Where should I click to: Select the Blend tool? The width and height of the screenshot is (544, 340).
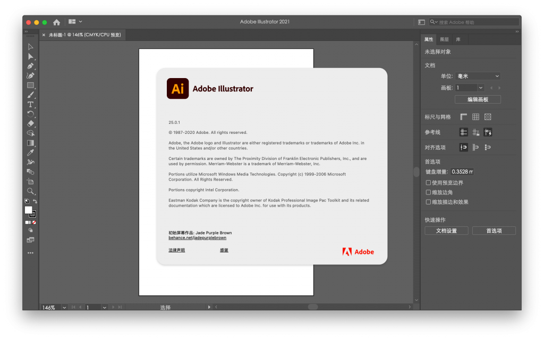tap(30, 172)
